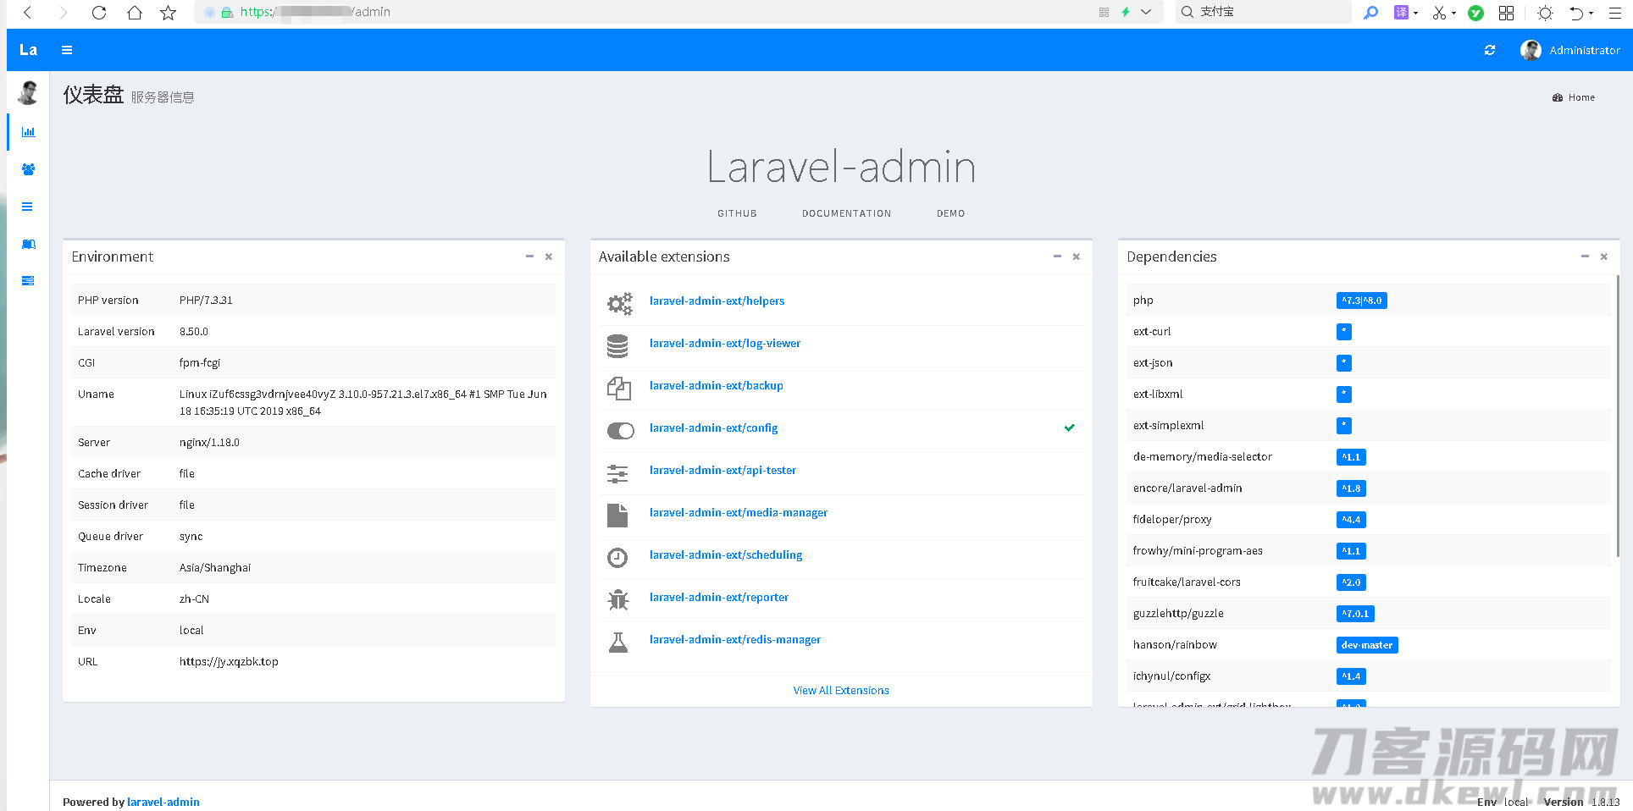
Task: Close the Environment panel
Action: tap(549, 257)
